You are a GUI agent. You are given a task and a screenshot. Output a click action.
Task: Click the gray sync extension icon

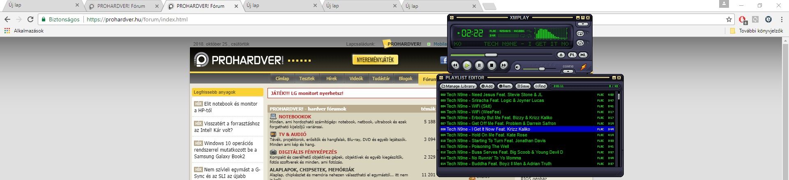(x=755, y=19)
